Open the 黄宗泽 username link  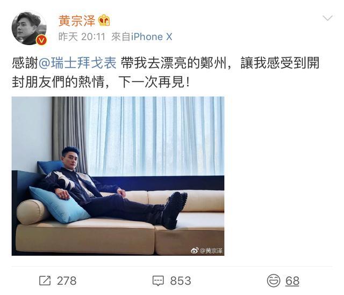(x=76, y=21)
